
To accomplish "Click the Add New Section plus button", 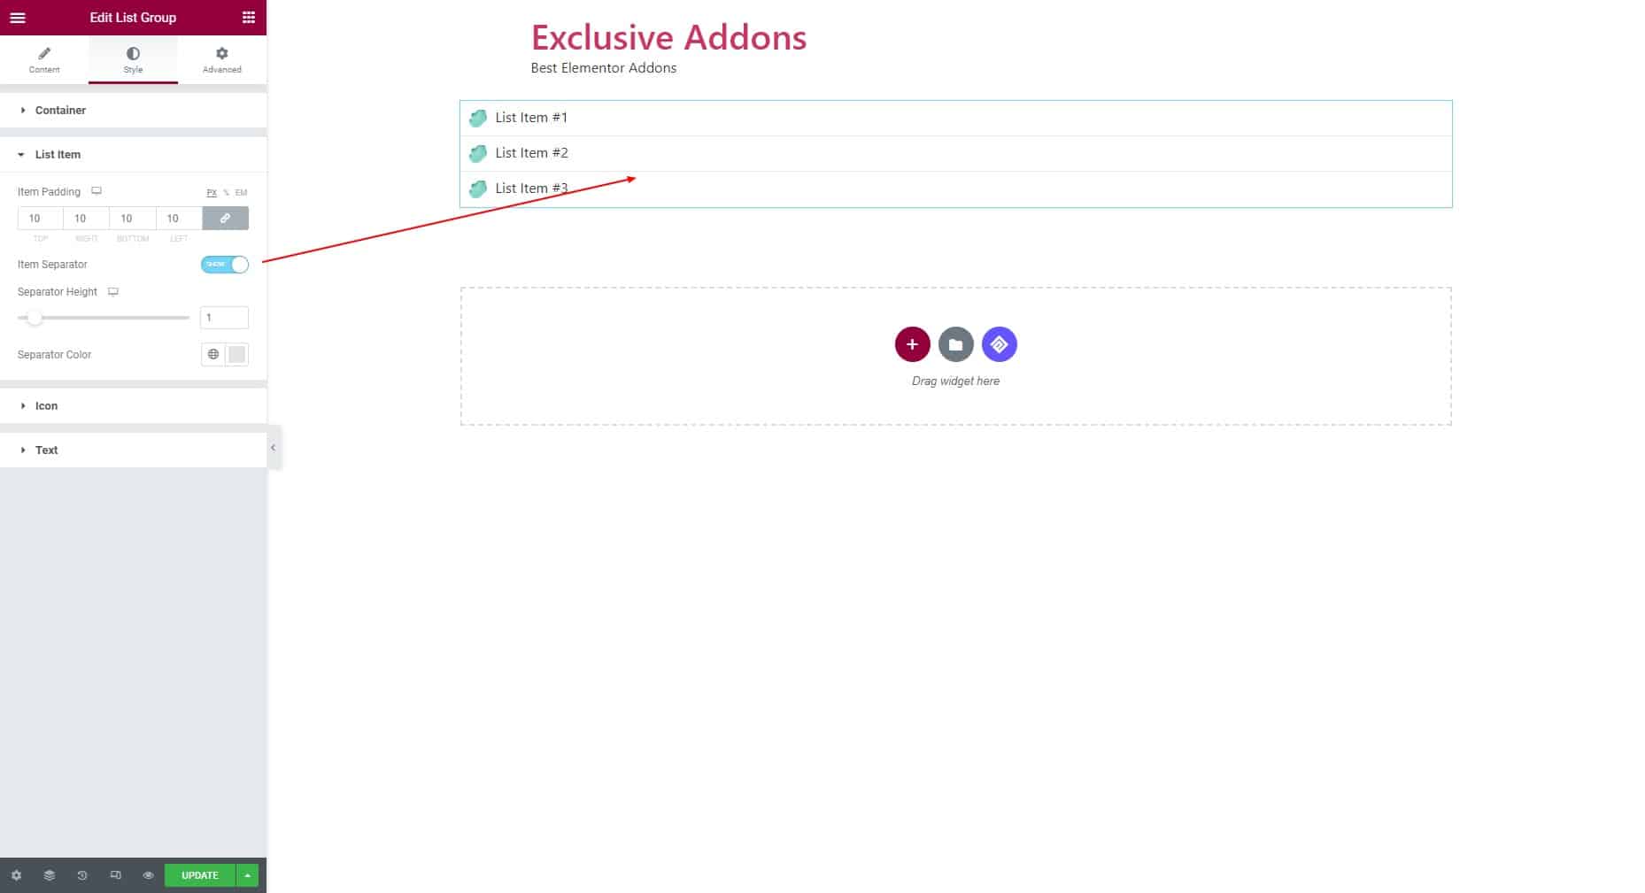I will pos(912,344).
